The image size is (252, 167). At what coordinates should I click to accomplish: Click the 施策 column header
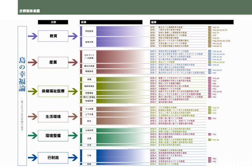192,22
